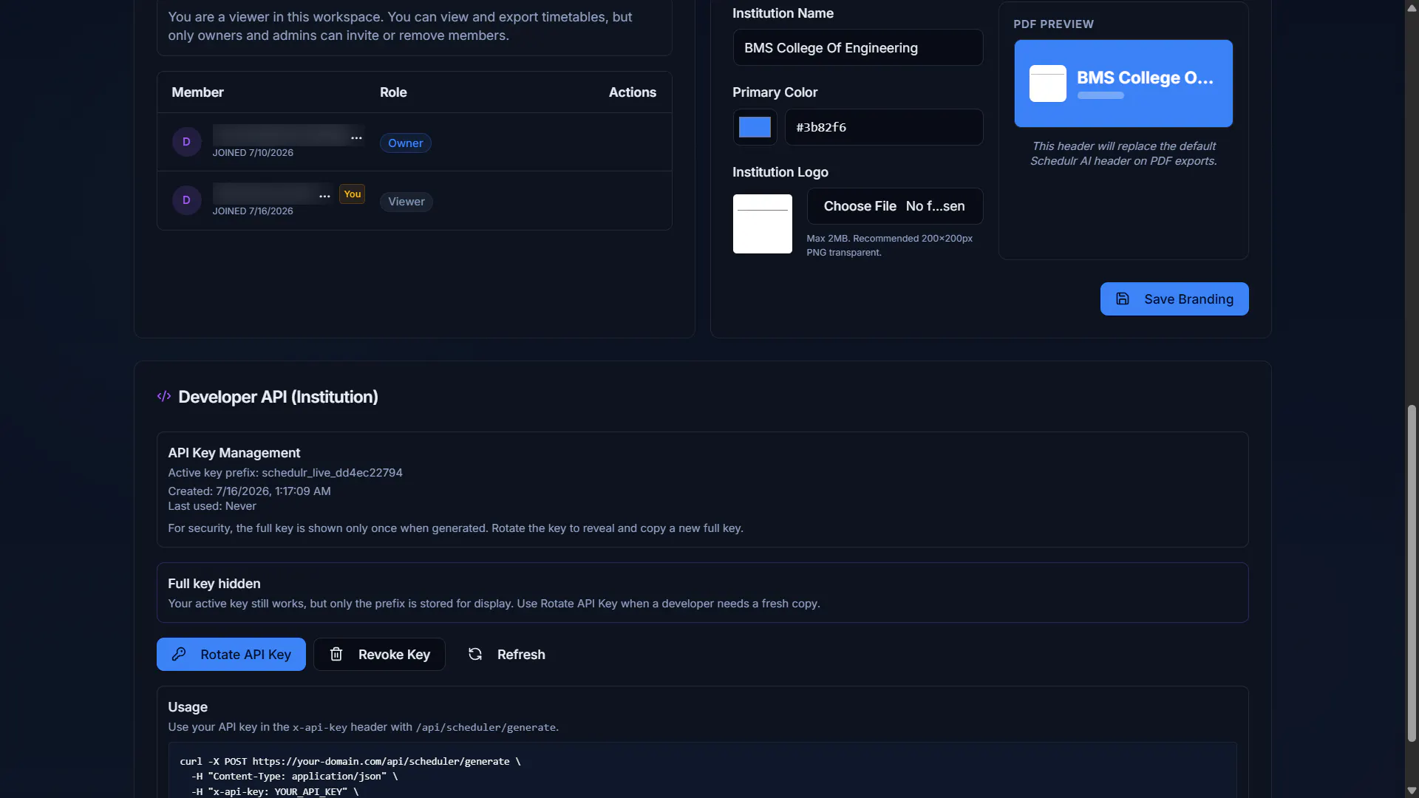
Task: Click the floppy disk icon in Save Branding
Action: point(1122,299)
